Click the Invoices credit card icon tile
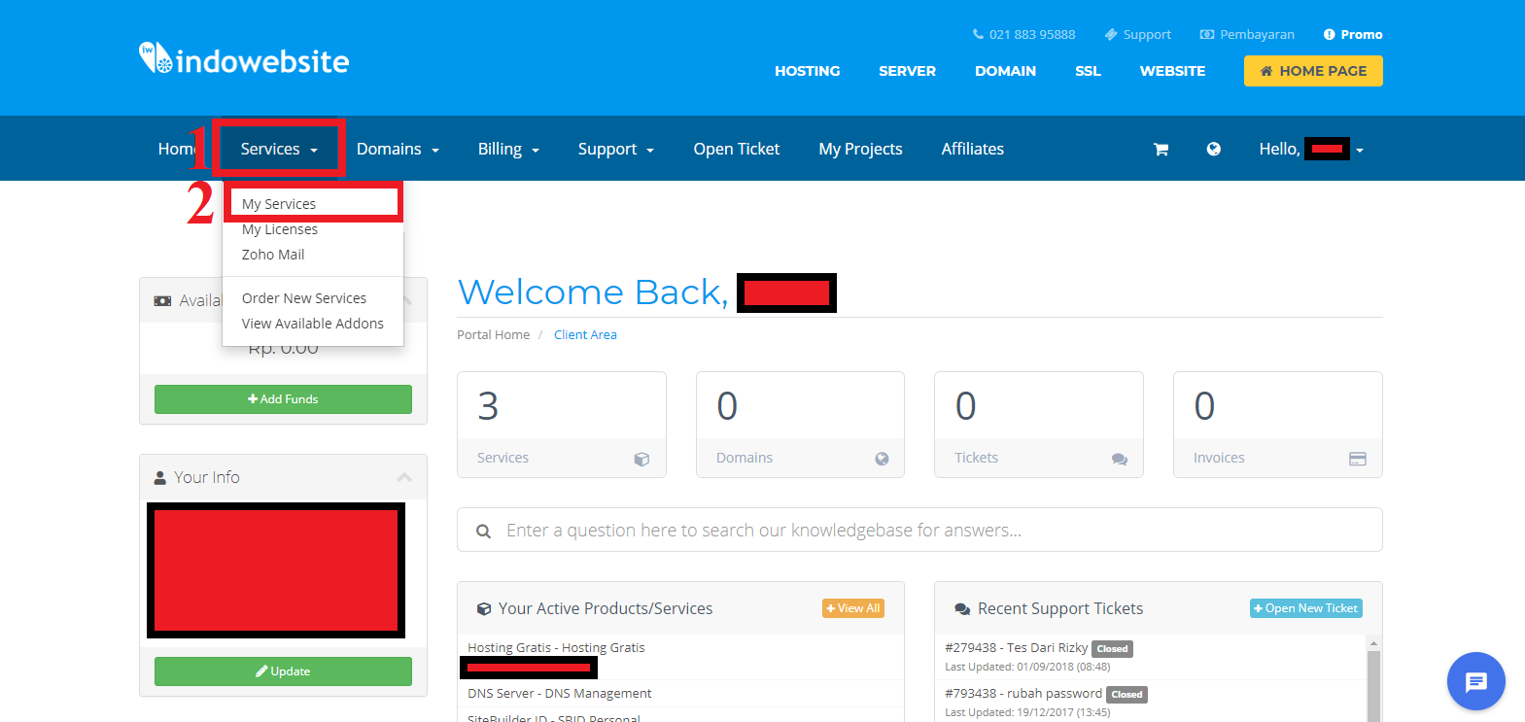Screen dimensions: 1525x722 click(x=1358, y=459)
